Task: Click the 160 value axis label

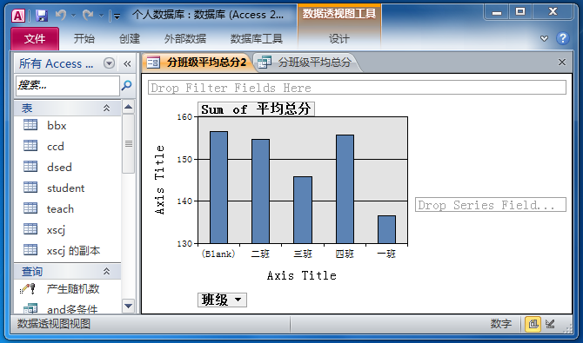Action: [x=184, y=117]
